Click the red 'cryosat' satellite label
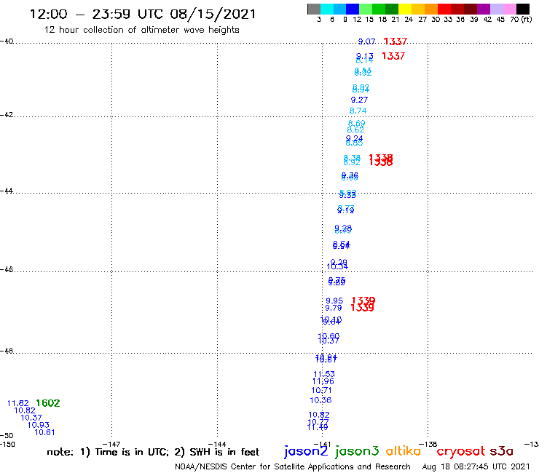 [460, 451]
